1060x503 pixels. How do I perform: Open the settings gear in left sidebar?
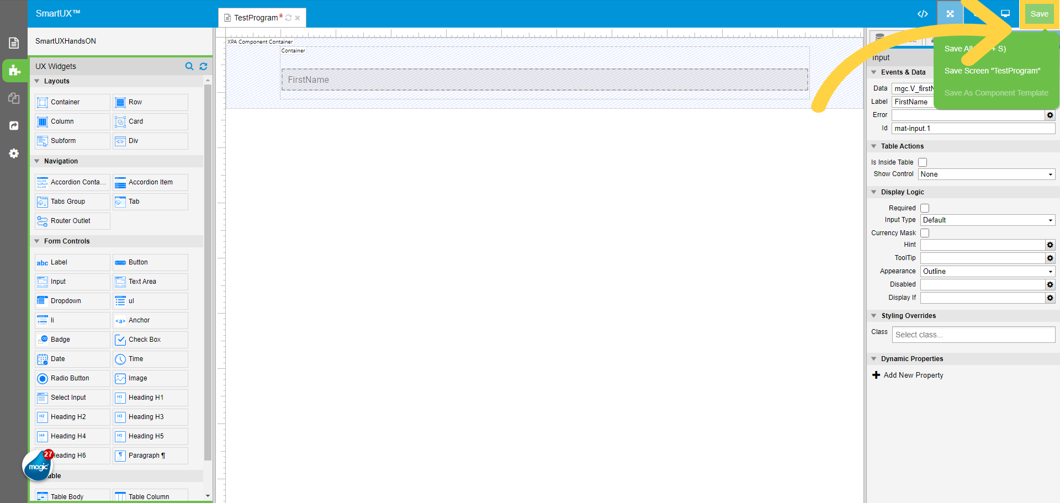coord(14,153)
